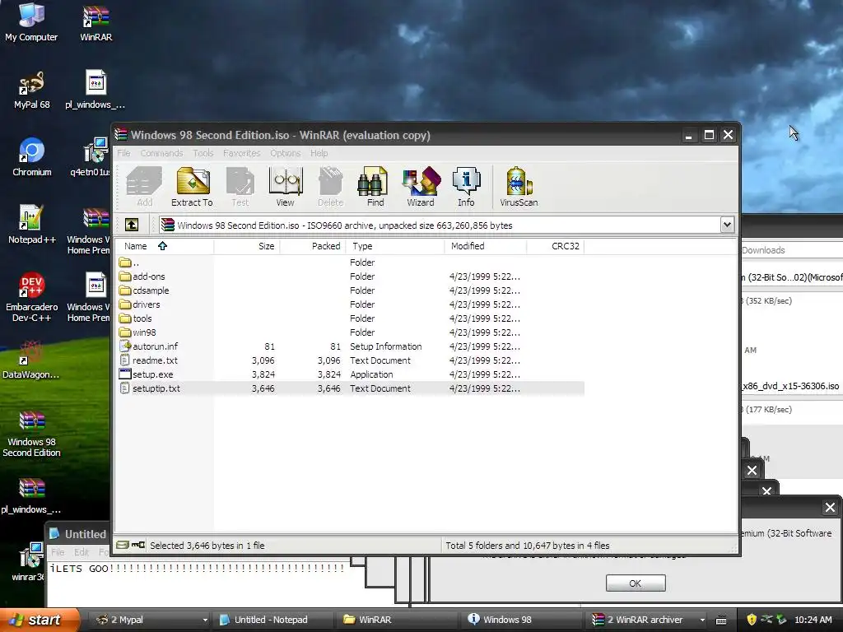Open My Computer desktop icon

click(31, 22)
